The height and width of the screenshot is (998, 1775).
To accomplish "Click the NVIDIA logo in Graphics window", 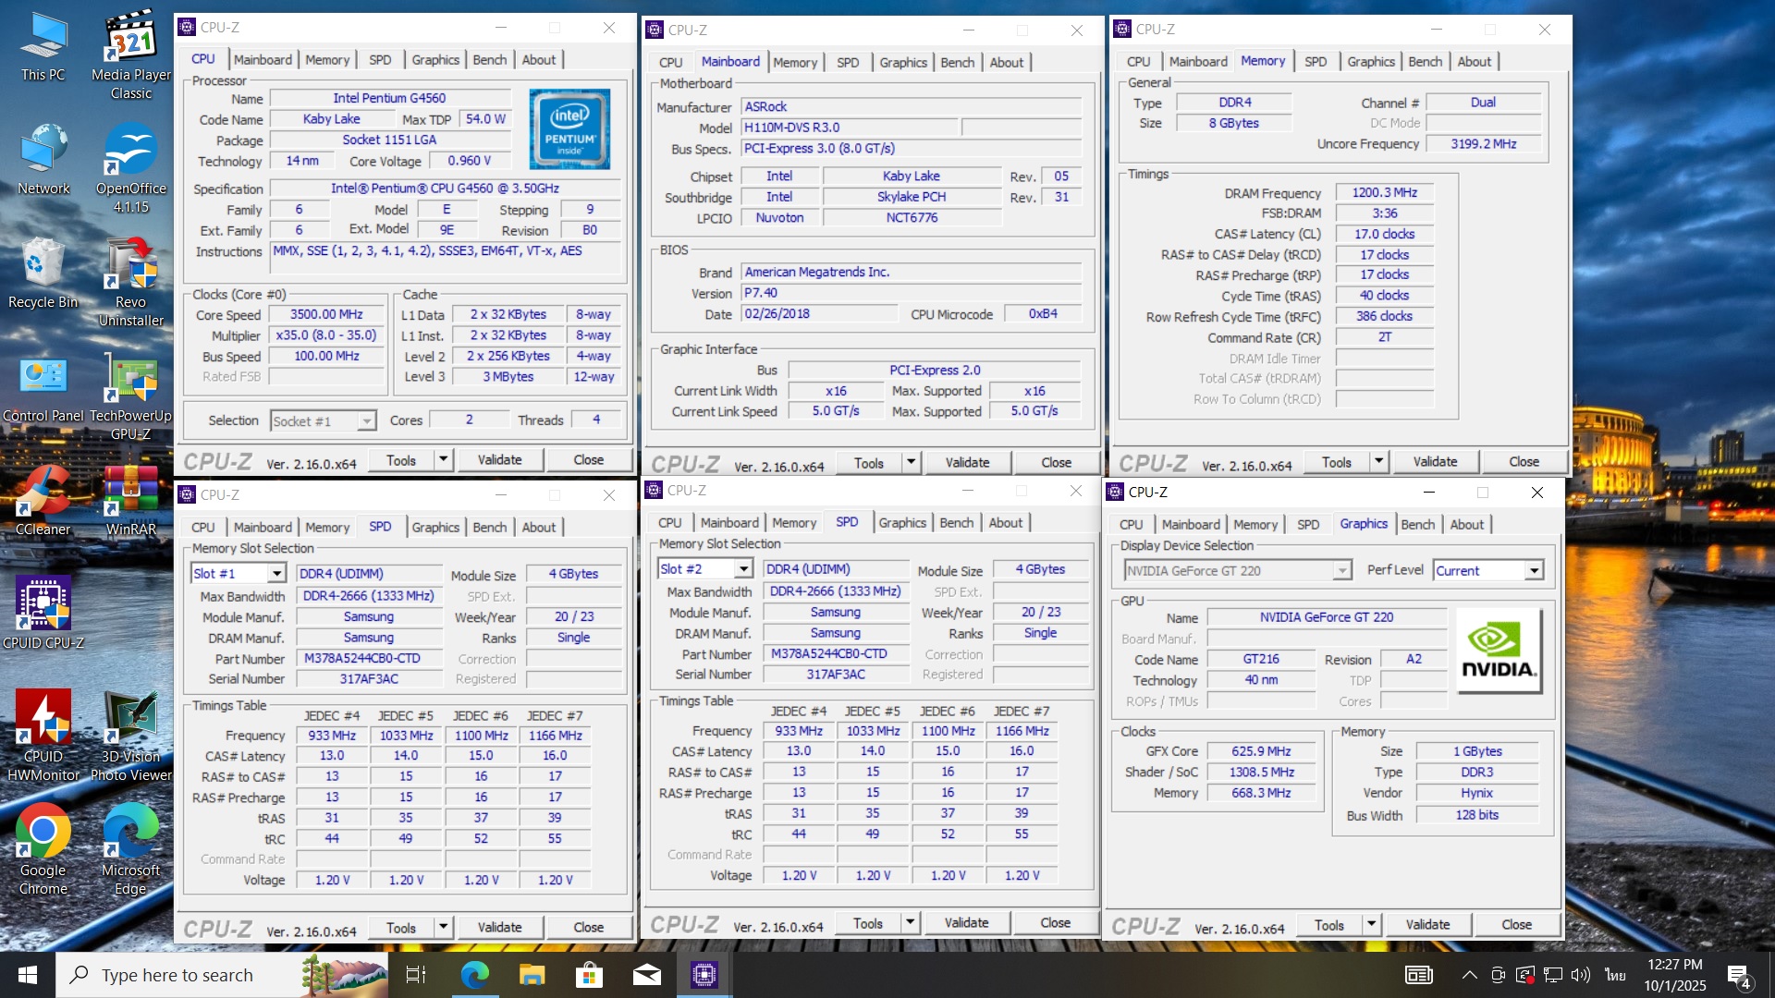I will click(1498, 651).
